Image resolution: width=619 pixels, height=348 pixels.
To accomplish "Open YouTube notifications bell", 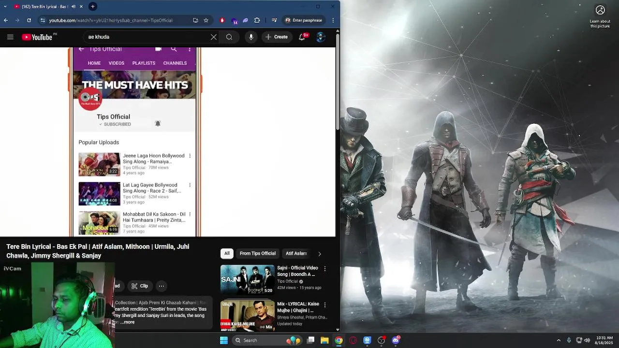I will point(303,37).
